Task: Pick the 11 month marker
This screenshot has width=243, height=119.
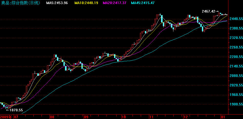Action: pyautogui.click(x=152, y=117)
